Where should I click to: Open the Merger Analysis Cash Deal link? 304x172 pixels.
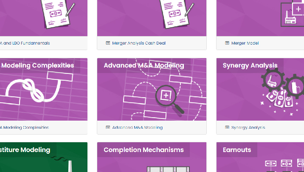click(x=138, y=43)
